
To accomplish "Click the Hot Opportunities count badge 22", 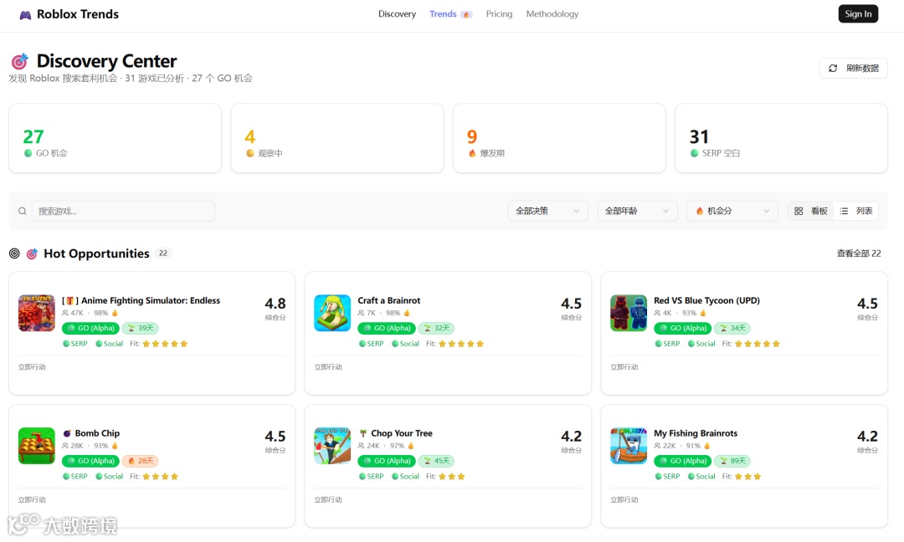I will pos(163,253).
